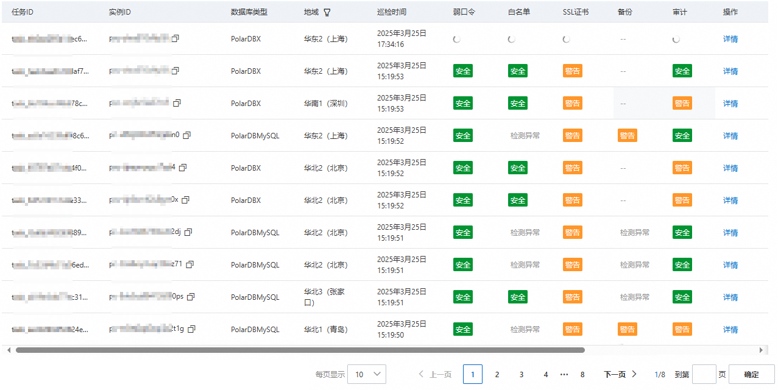Click the 数据库类型 column header
Screen dimensions: 778x390
click(x=249, y=12)
